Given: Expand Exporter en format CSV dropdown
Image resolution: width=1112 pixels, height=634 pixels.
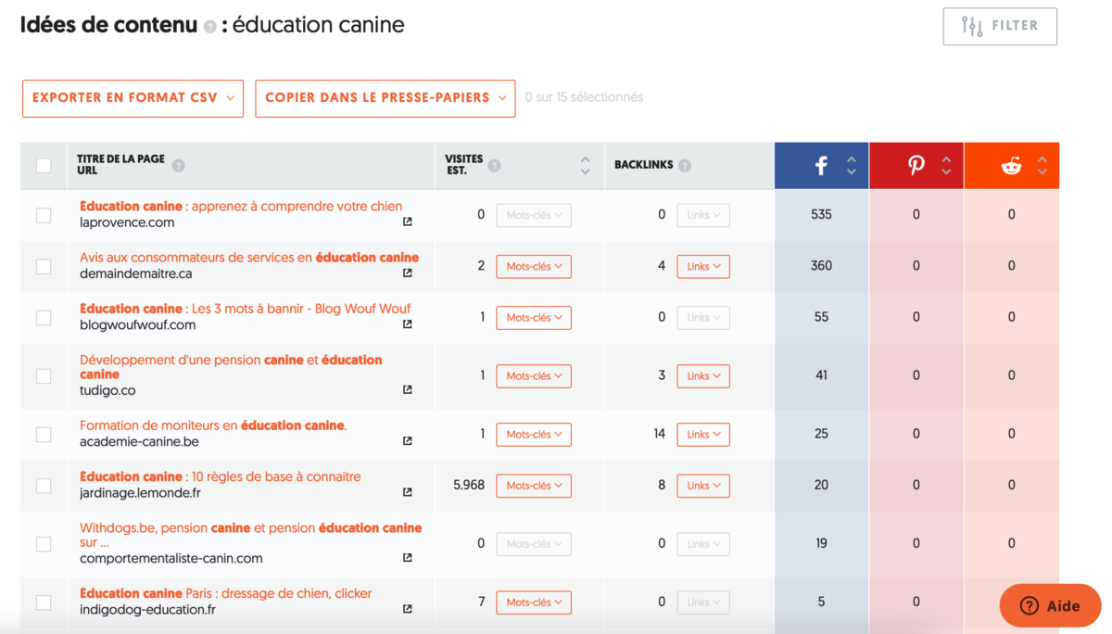Looking at the screenshot, I should click(x=133, y=98).
